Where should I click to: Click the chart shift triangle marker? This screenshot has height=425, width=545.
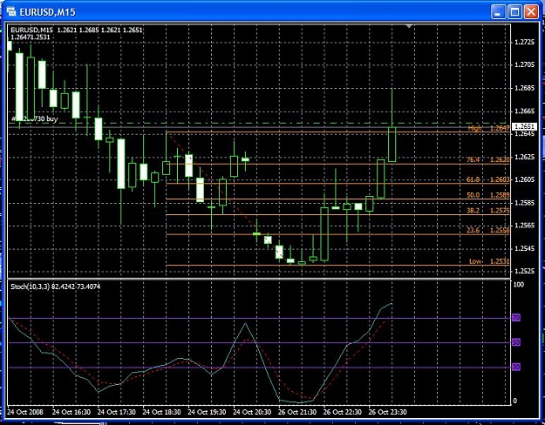tap(409, 26)
